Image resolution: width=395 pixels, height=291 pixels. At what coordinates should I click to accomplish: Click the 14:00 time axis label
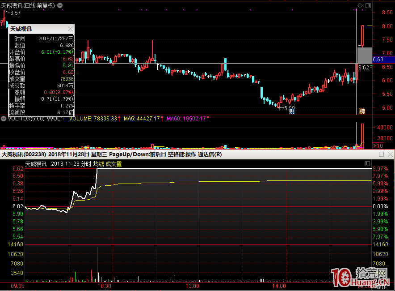[279, 286]
